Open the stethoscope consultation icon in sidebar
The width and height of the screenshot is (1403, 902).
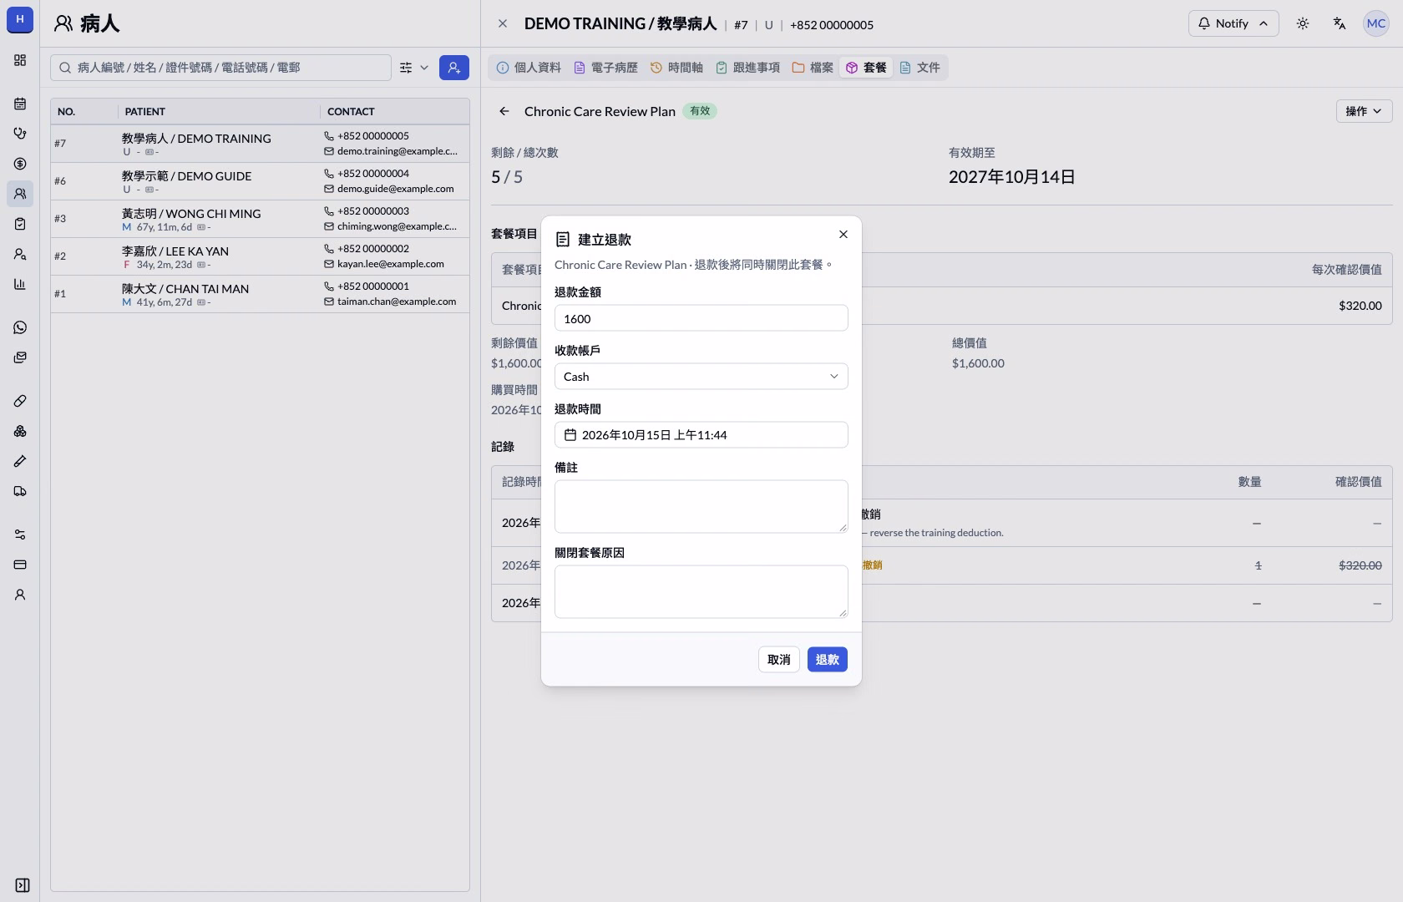20,134
